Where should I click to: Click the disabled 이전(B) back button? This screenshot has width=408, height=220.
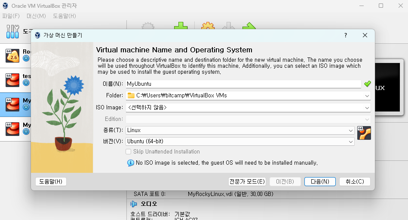285,181
